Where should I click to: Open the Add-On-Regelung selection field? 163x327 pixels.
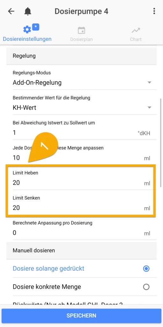coord(82,79)
